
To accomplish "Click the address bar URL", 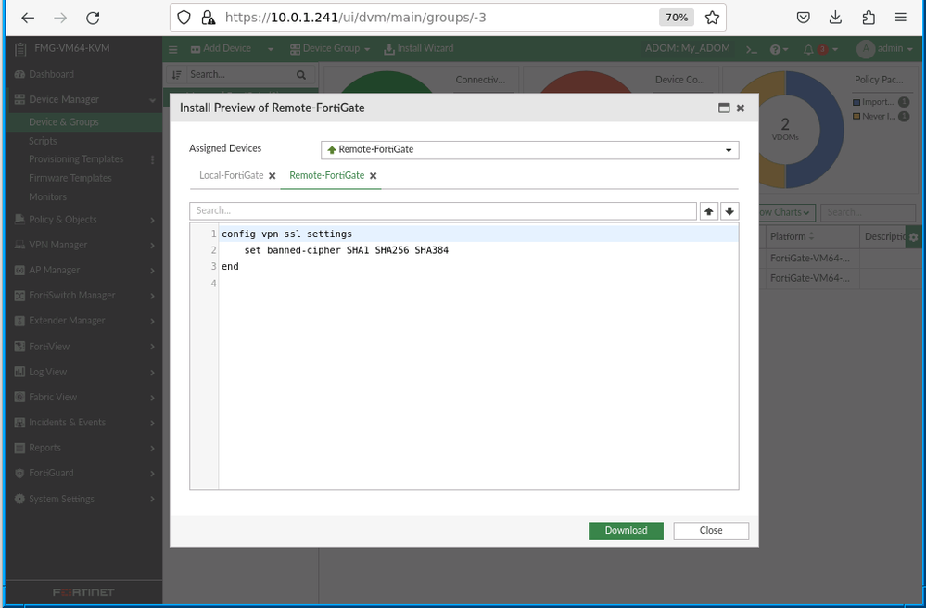I will click(x=356, y=18).
